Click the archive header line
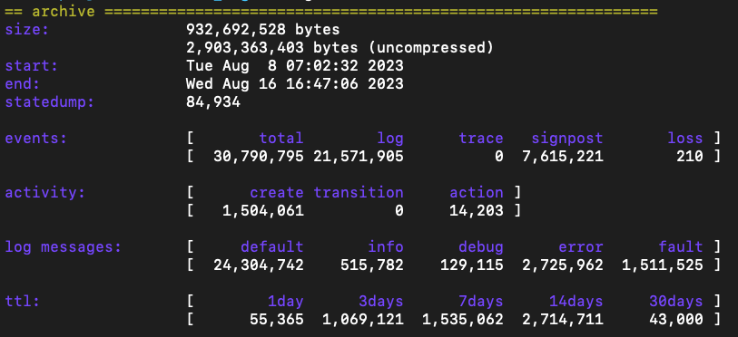Screen dimensions: 738x337 [331, 11]
